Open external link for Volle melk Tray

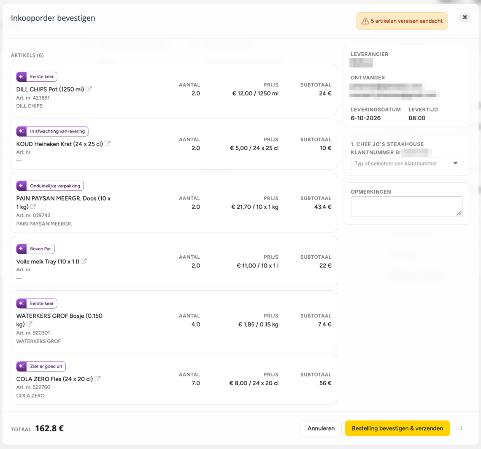click(x=84, y=261)
